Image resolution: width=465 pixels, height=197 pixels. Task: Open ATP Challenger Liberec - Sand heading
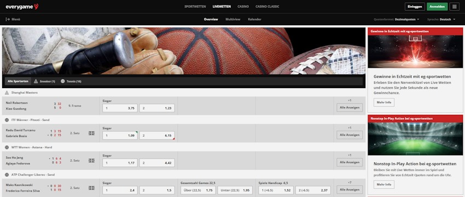tap(33, 175)
